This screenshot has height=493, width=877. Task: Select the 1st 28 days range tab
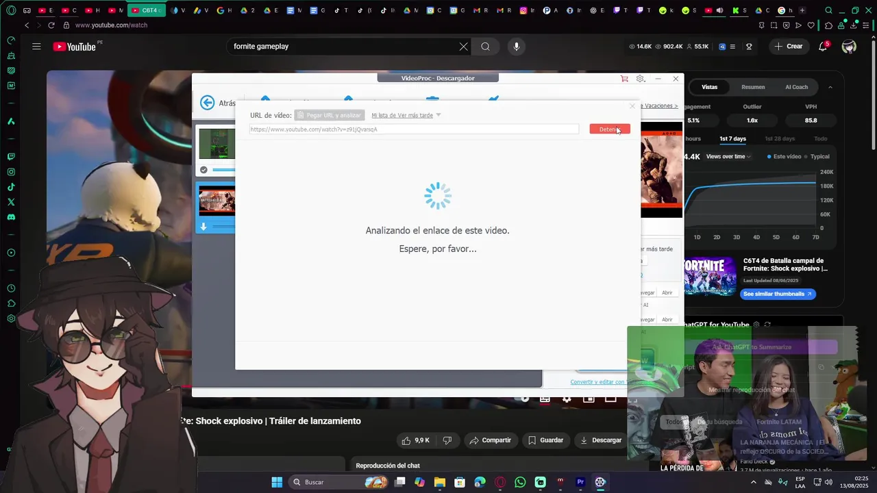click(x=780, y=139)
